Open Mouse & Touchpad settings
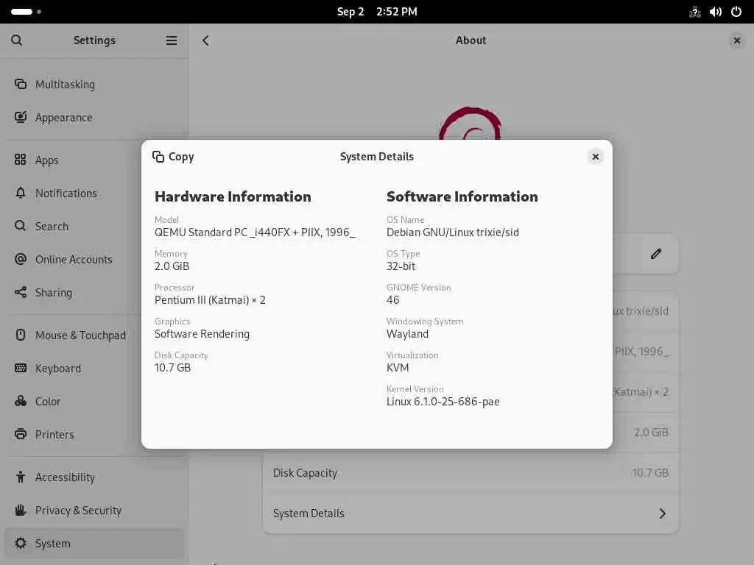This screenshot has height=565, width=754. pos(94,335)
